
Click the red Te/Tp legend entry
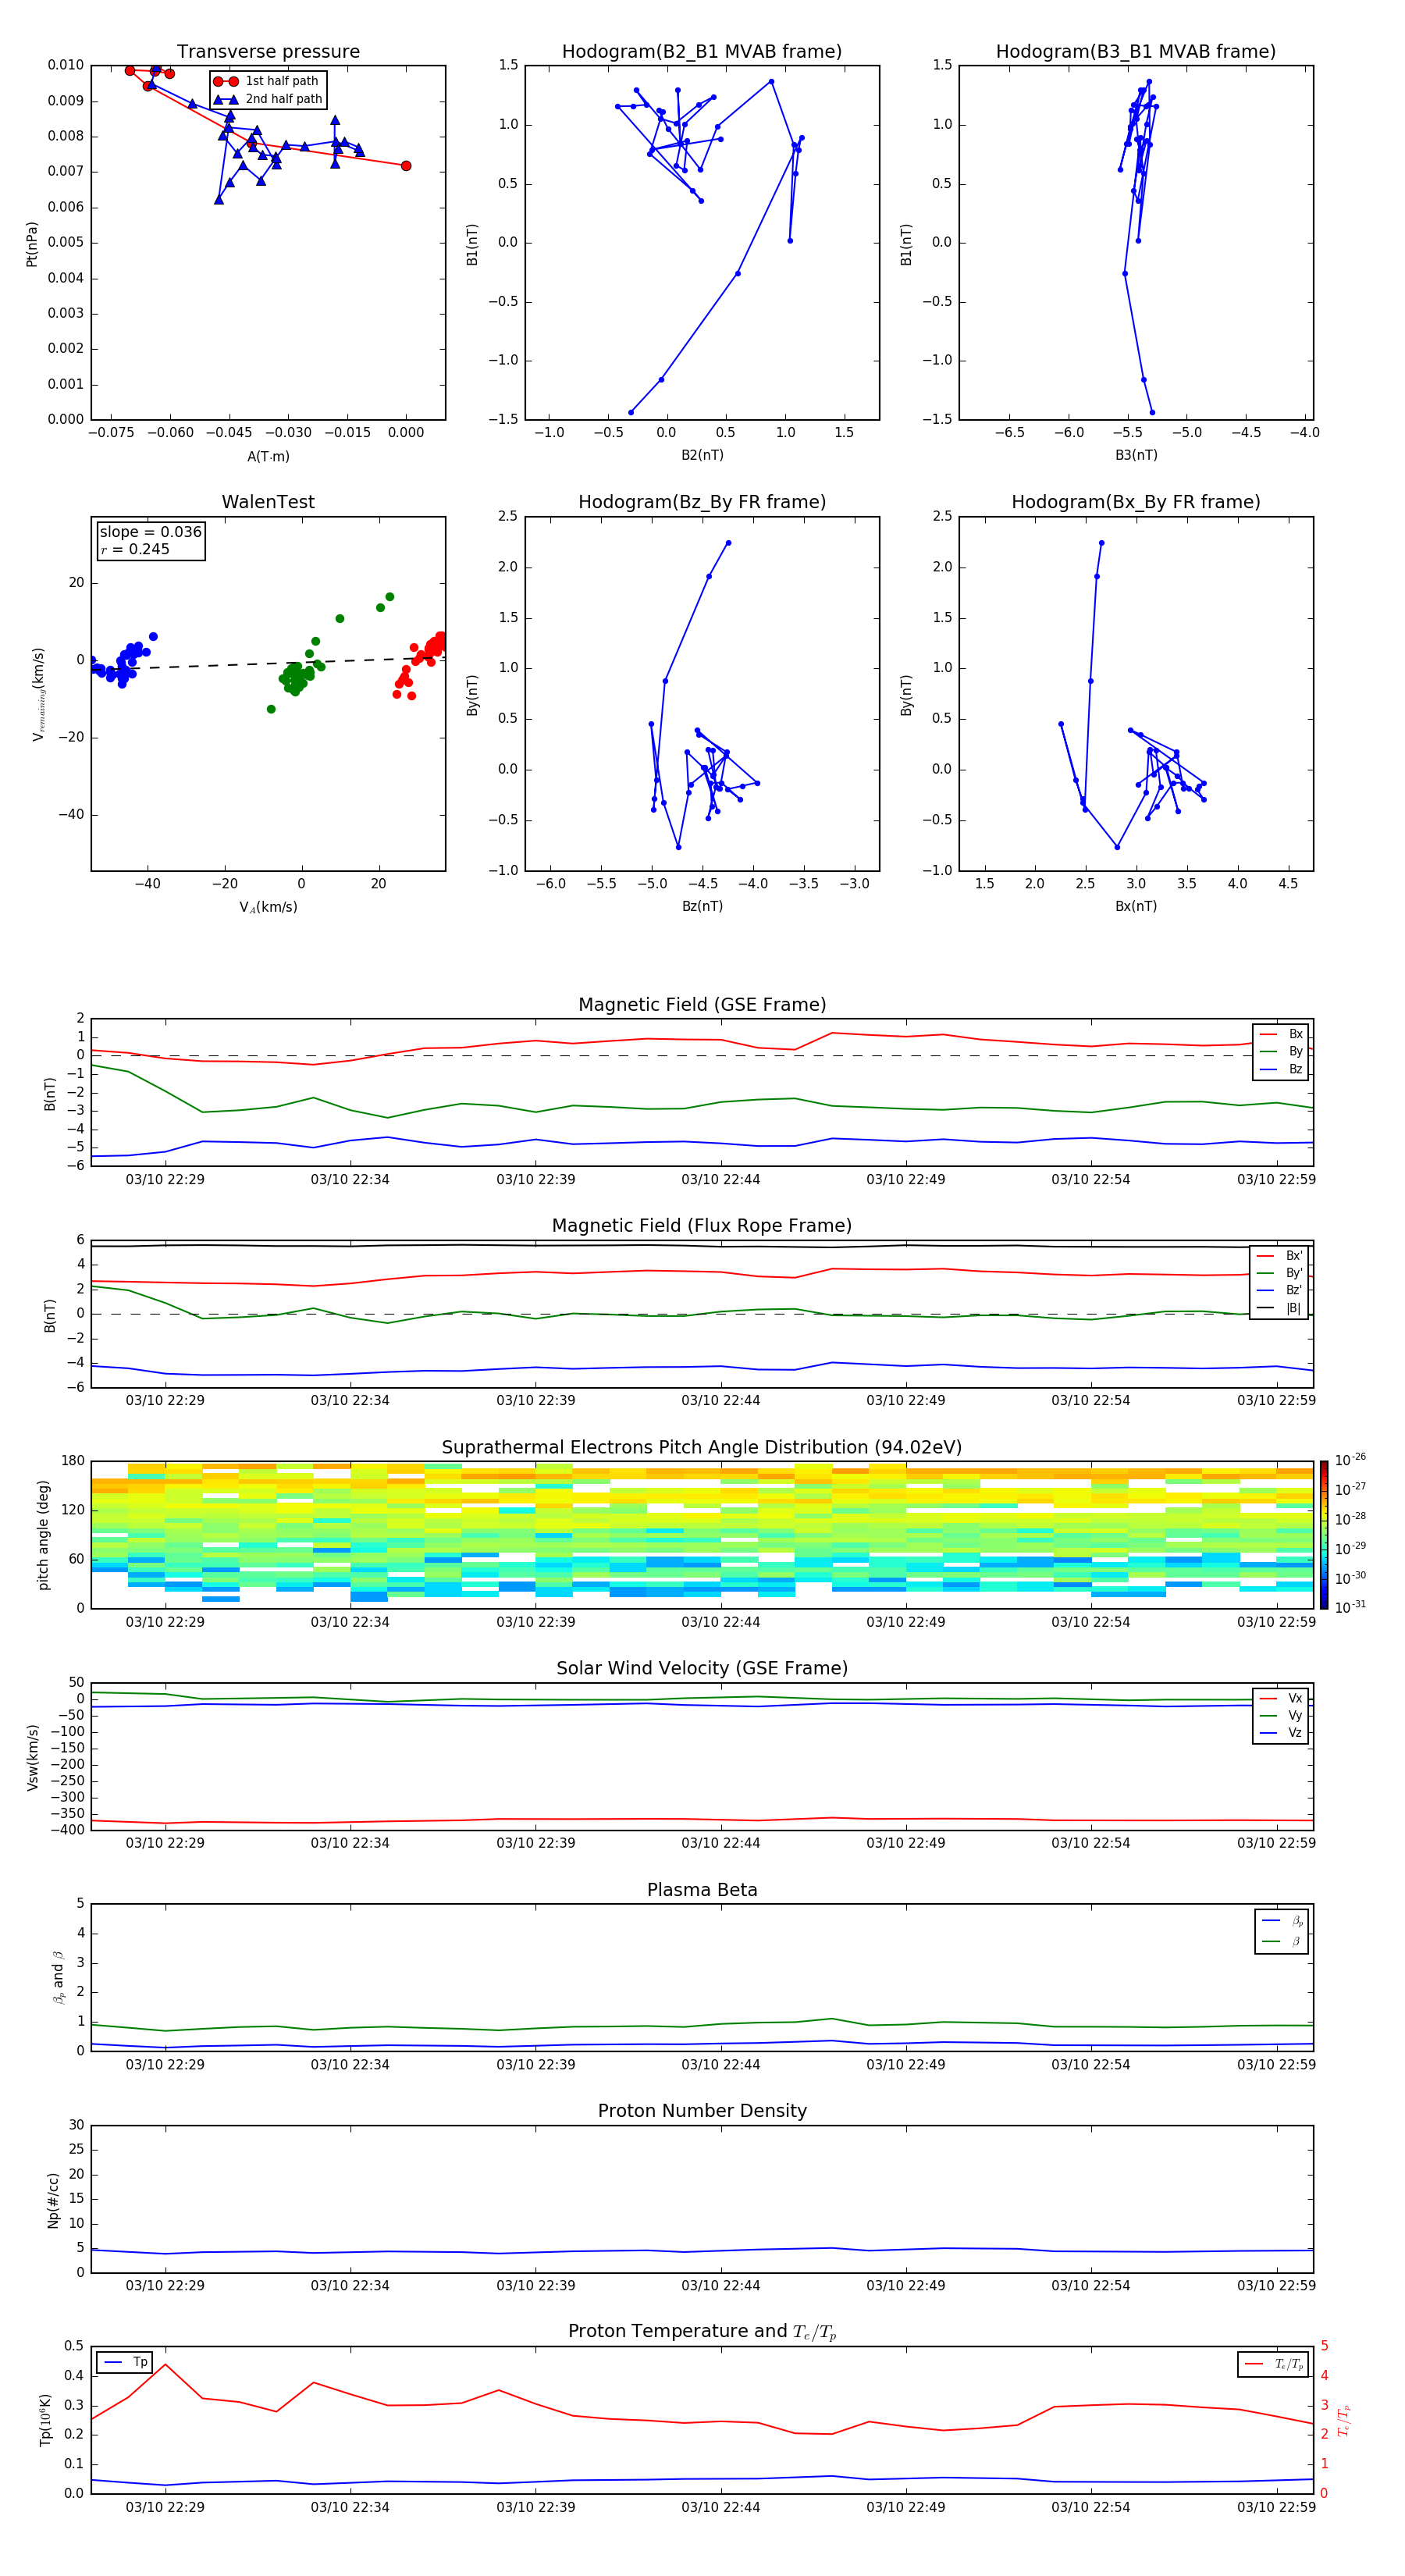pos(1273,2365)
